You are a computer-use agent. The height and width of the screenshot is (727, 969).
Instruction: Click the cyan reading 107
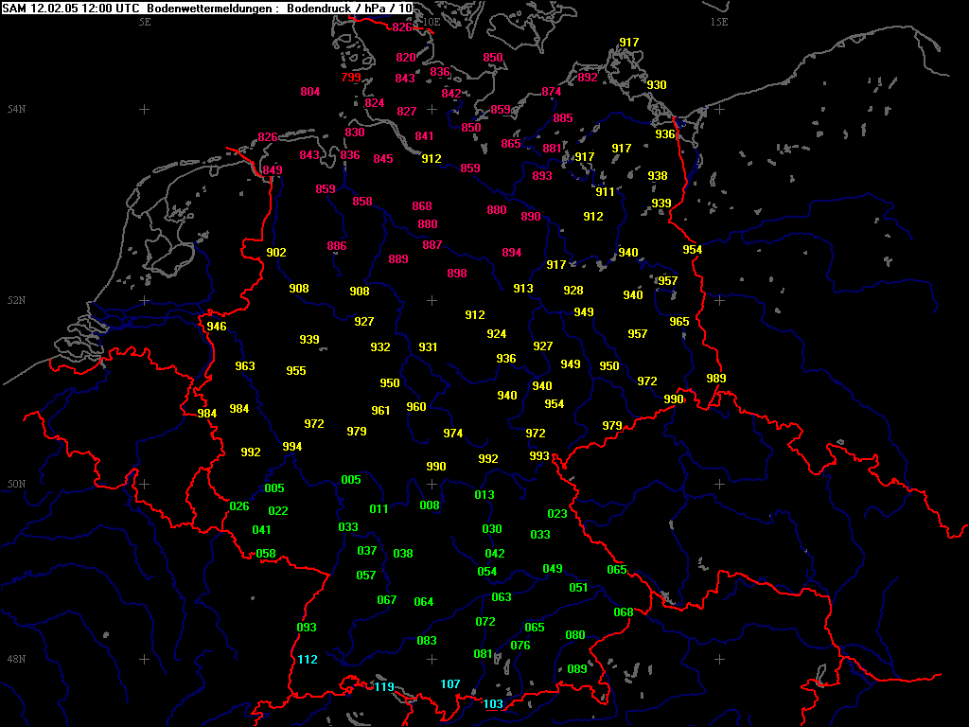[x=450, y=684]
